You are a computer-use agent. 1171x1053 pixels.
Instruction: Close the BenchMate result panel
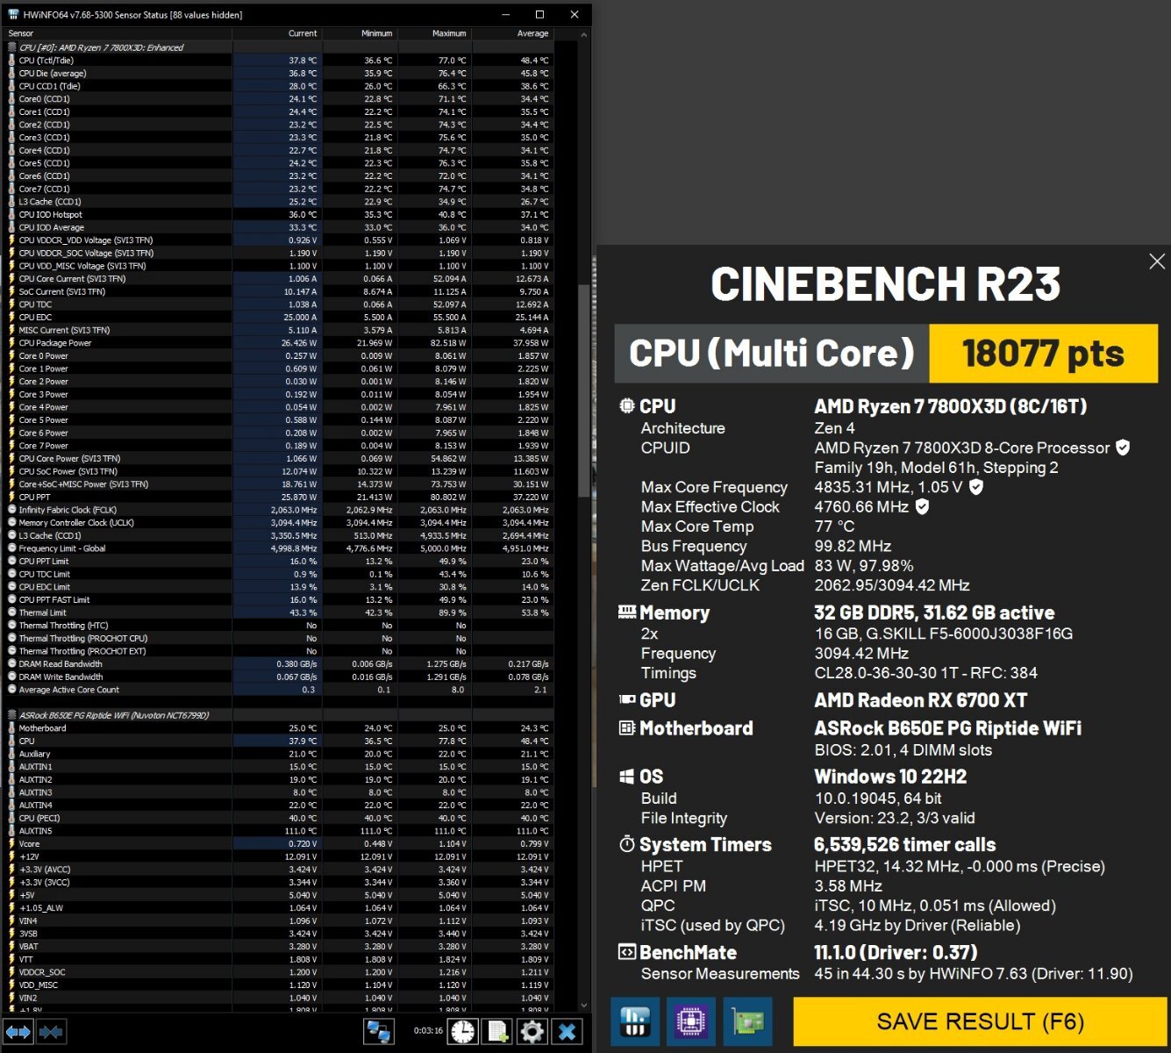tap(1157, 261)
